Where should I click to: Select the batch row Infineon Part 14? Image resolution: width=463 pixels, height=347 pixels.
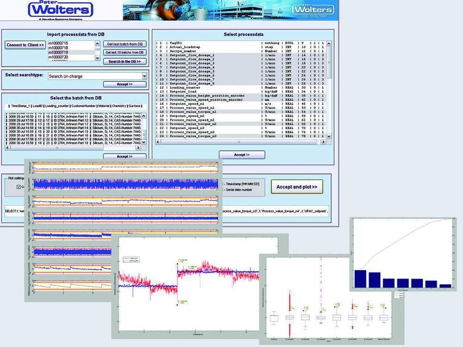tap(74, 128)
